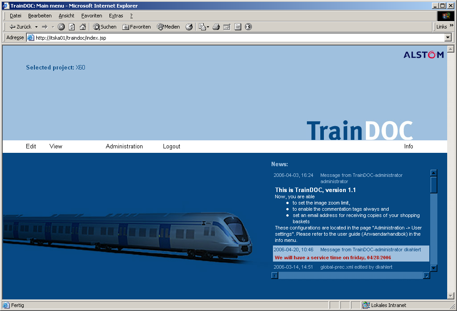Open the TrainDOC Administration menu

point(124,147)
